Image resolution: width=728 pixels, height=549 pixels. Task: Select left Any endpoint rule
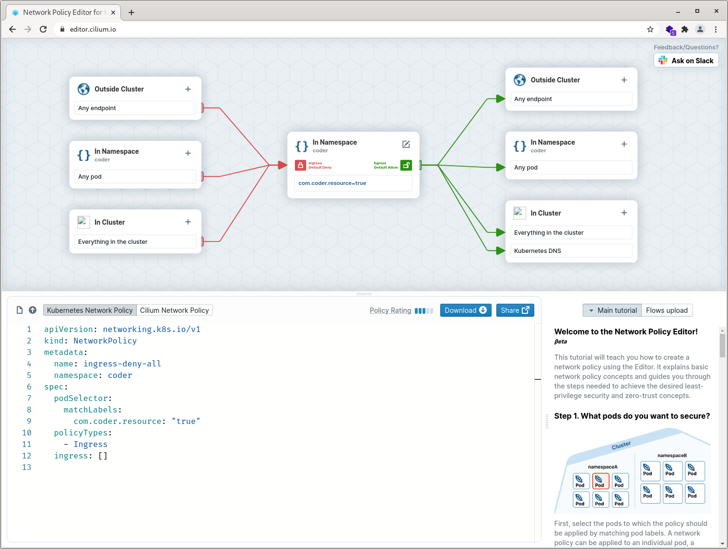(x=135, y=108)
